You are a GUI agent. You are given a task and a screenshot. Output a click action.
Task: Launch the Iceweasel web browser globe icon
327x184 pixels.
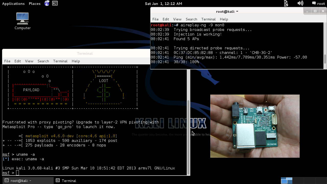pyautogui.click(x=47, y=3)
